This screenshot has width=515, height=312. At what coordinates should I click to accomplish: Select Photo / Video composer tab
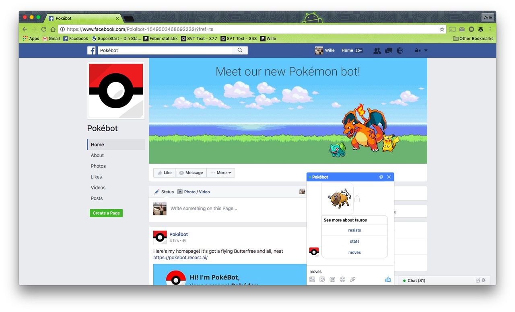(194, 192)
